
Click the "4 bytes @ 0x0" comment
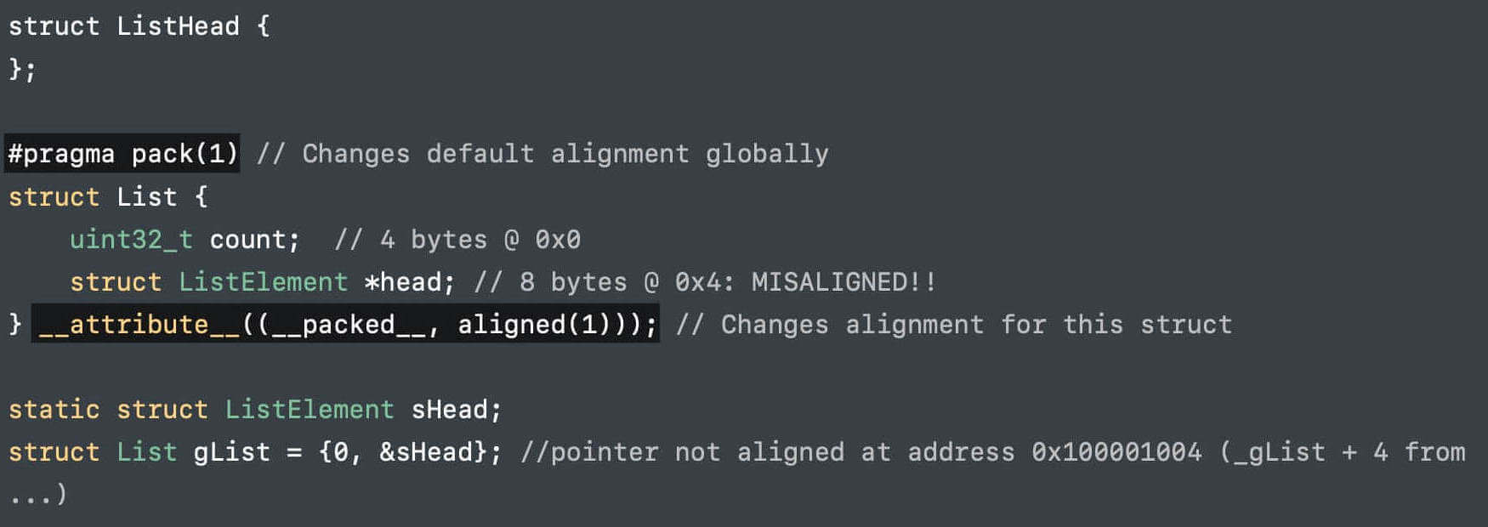point(480,240)
